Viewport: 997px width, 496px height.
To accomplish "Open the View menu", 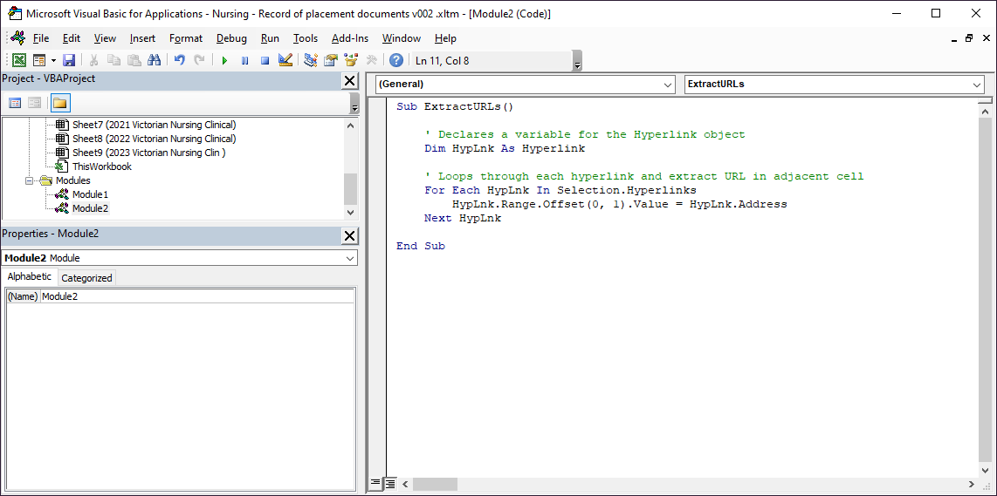I will 105,38.
